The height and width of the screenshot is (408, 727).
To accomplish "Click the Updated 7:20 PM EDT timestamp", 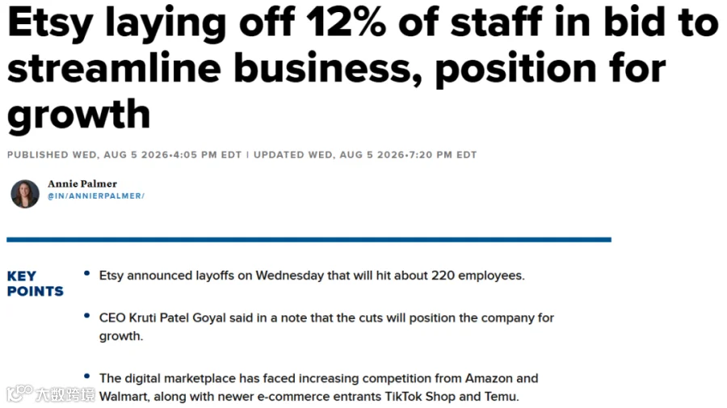I will tap(365, 155).
